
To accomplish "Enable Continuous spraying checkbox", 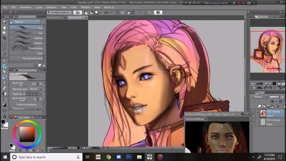I will (14, 104).
